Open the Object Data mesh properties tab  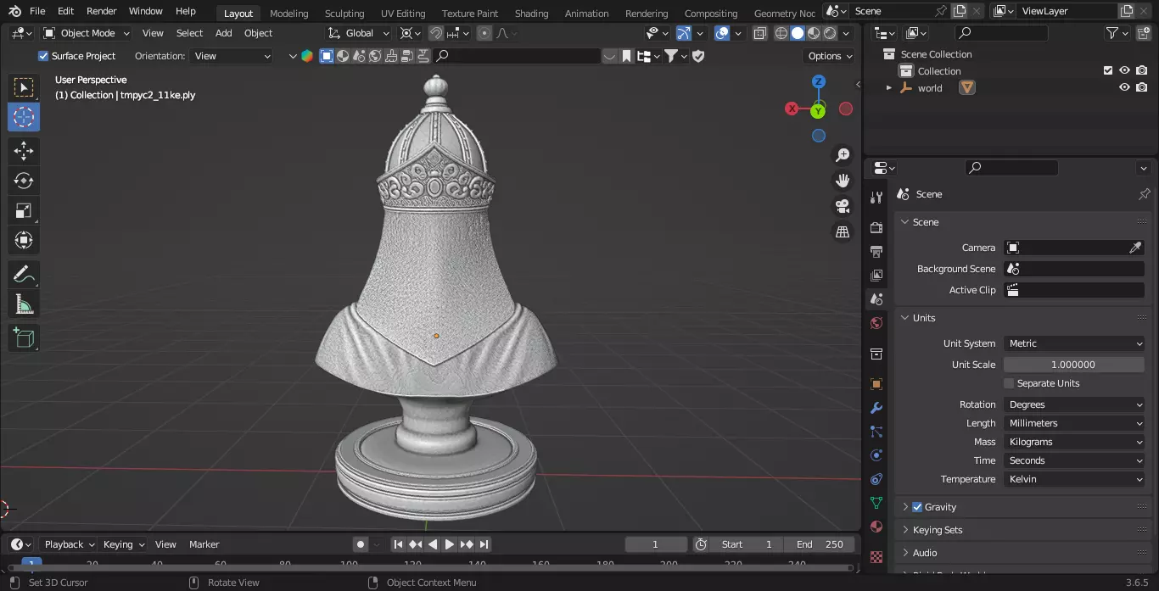[x=876, y=503]
